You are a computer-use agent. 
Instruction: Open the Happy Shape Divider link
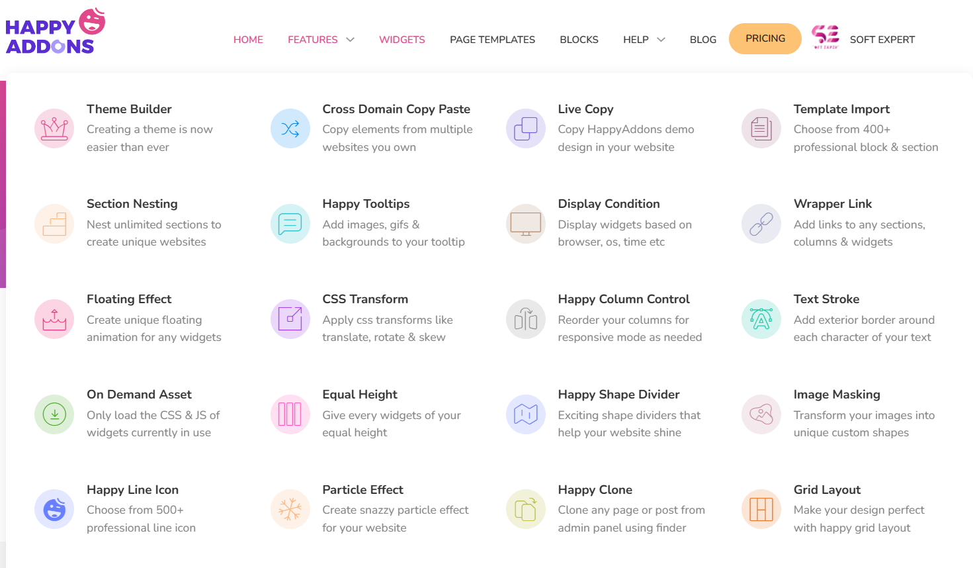(x=618, y=394)
